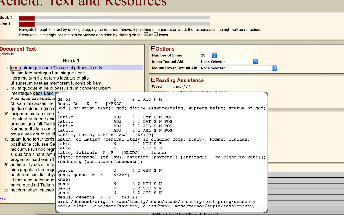Select the highlighted word "deos" in line 6

[x=38, y=93]
